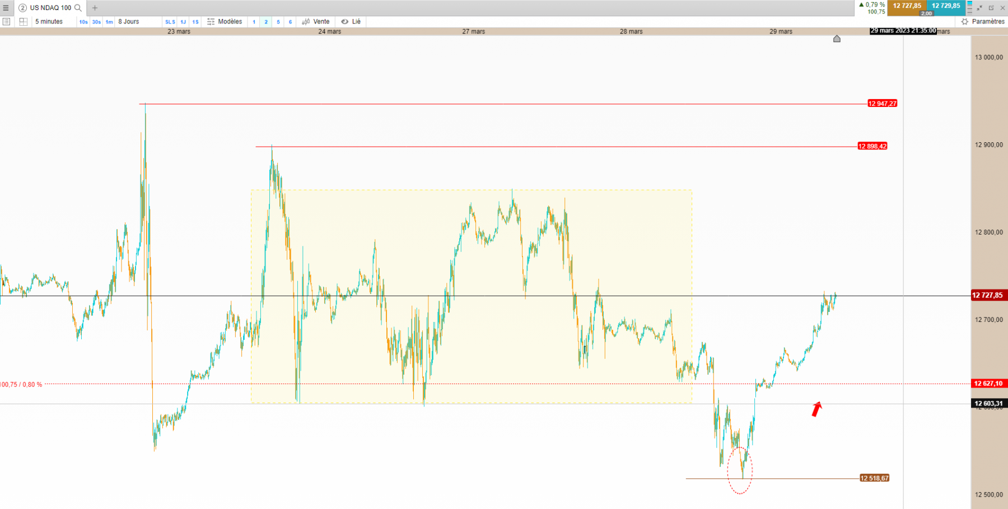
Task: Detach the chart with the pop-out icon
Action: pyautogui.click(x=991, y=8)
